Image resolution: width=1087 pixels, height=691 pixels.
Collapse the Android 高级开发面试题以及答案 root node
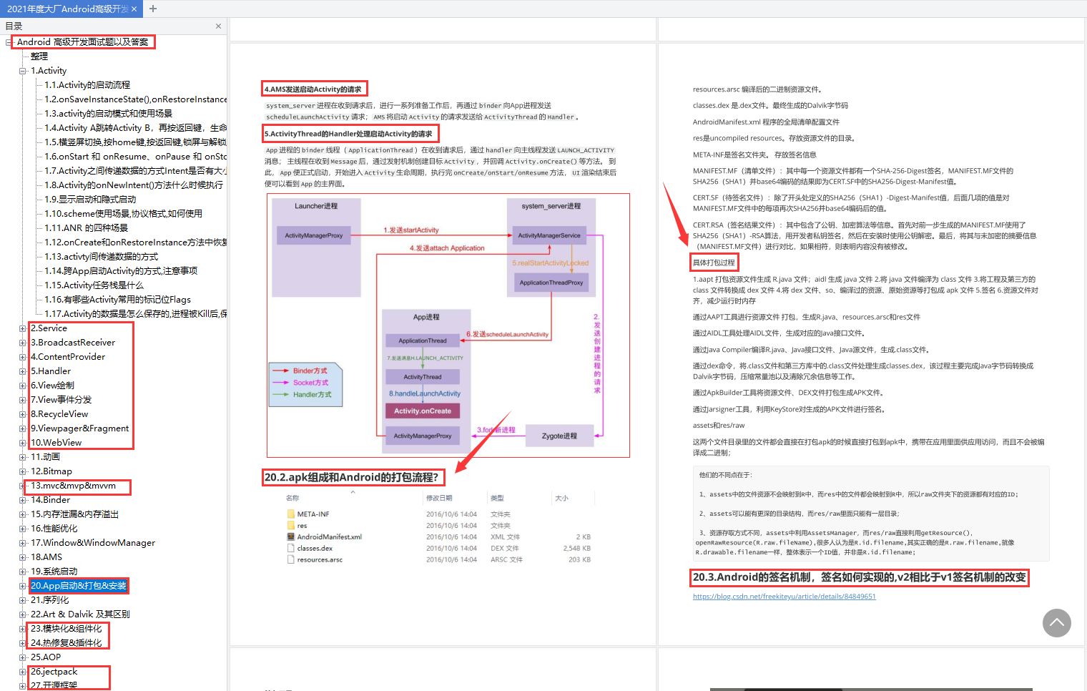pyautogui.click(x=9, y=41)
